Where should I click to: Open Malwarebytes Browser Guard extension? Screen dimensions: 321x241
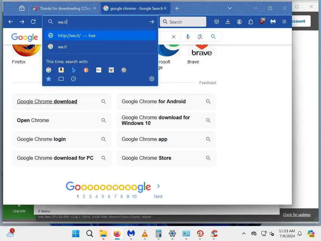[273, 22]
